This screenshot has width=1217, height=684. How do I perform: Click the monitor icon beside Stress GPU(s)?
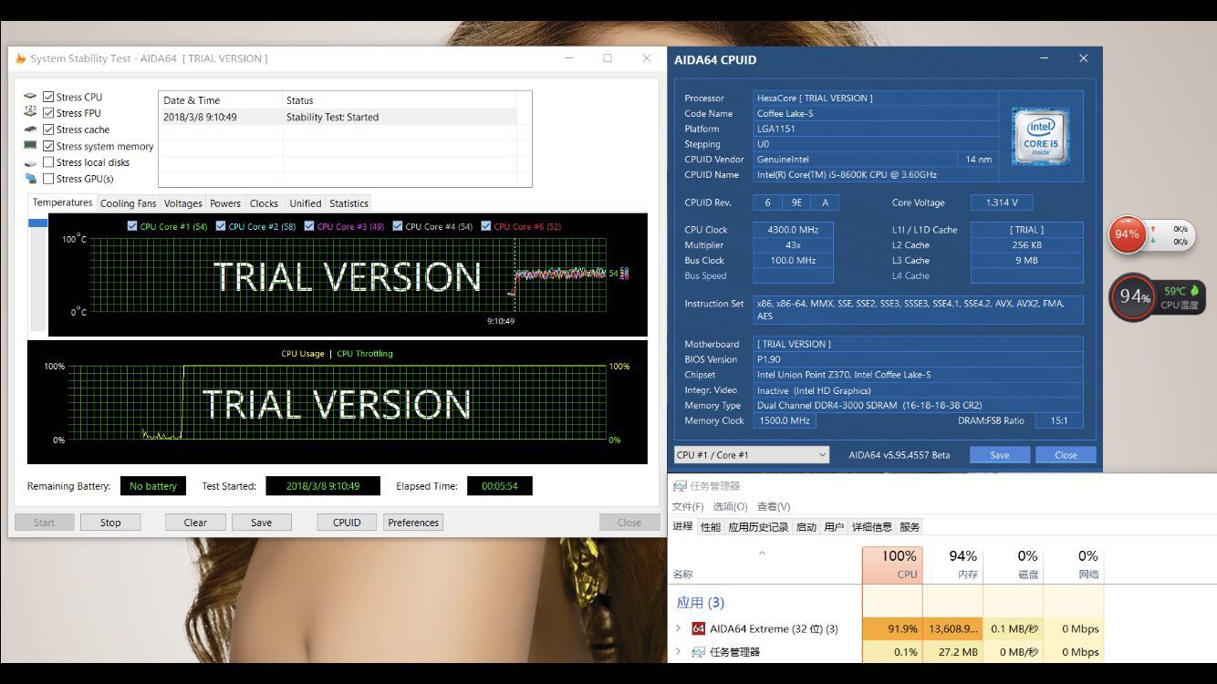30,179
